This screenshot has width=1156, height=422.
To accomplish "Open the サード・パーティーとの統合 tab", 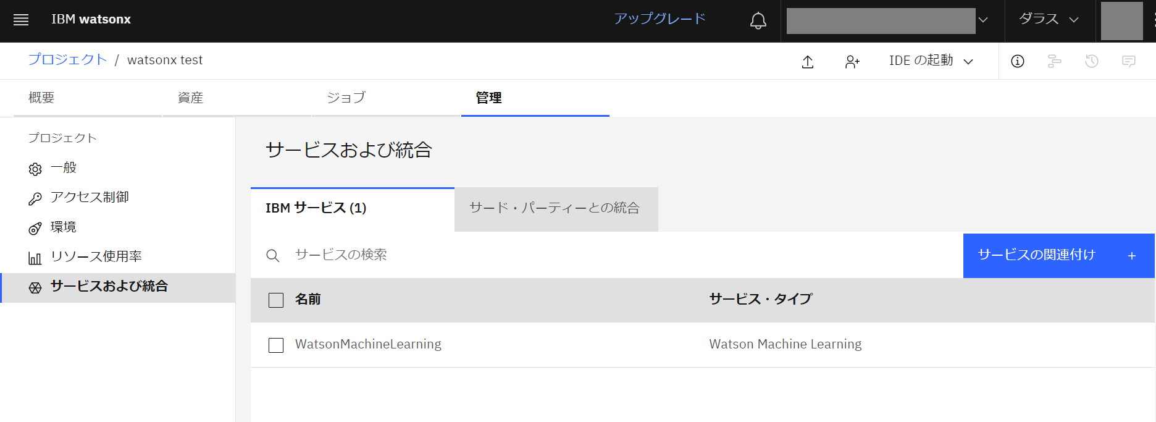I will 555,209.
